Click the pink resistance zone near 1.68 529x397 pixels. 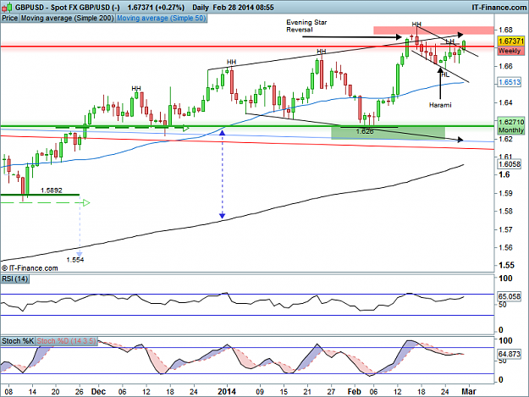(x=433, y=30)
